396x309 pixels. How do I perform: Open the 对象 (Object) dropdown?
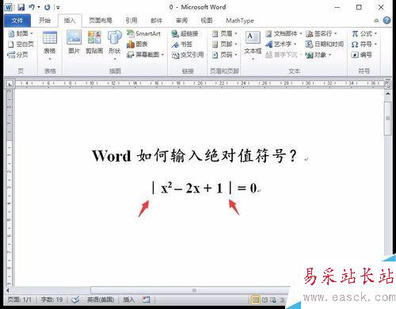pyautogui.click(x=318, y=55)
